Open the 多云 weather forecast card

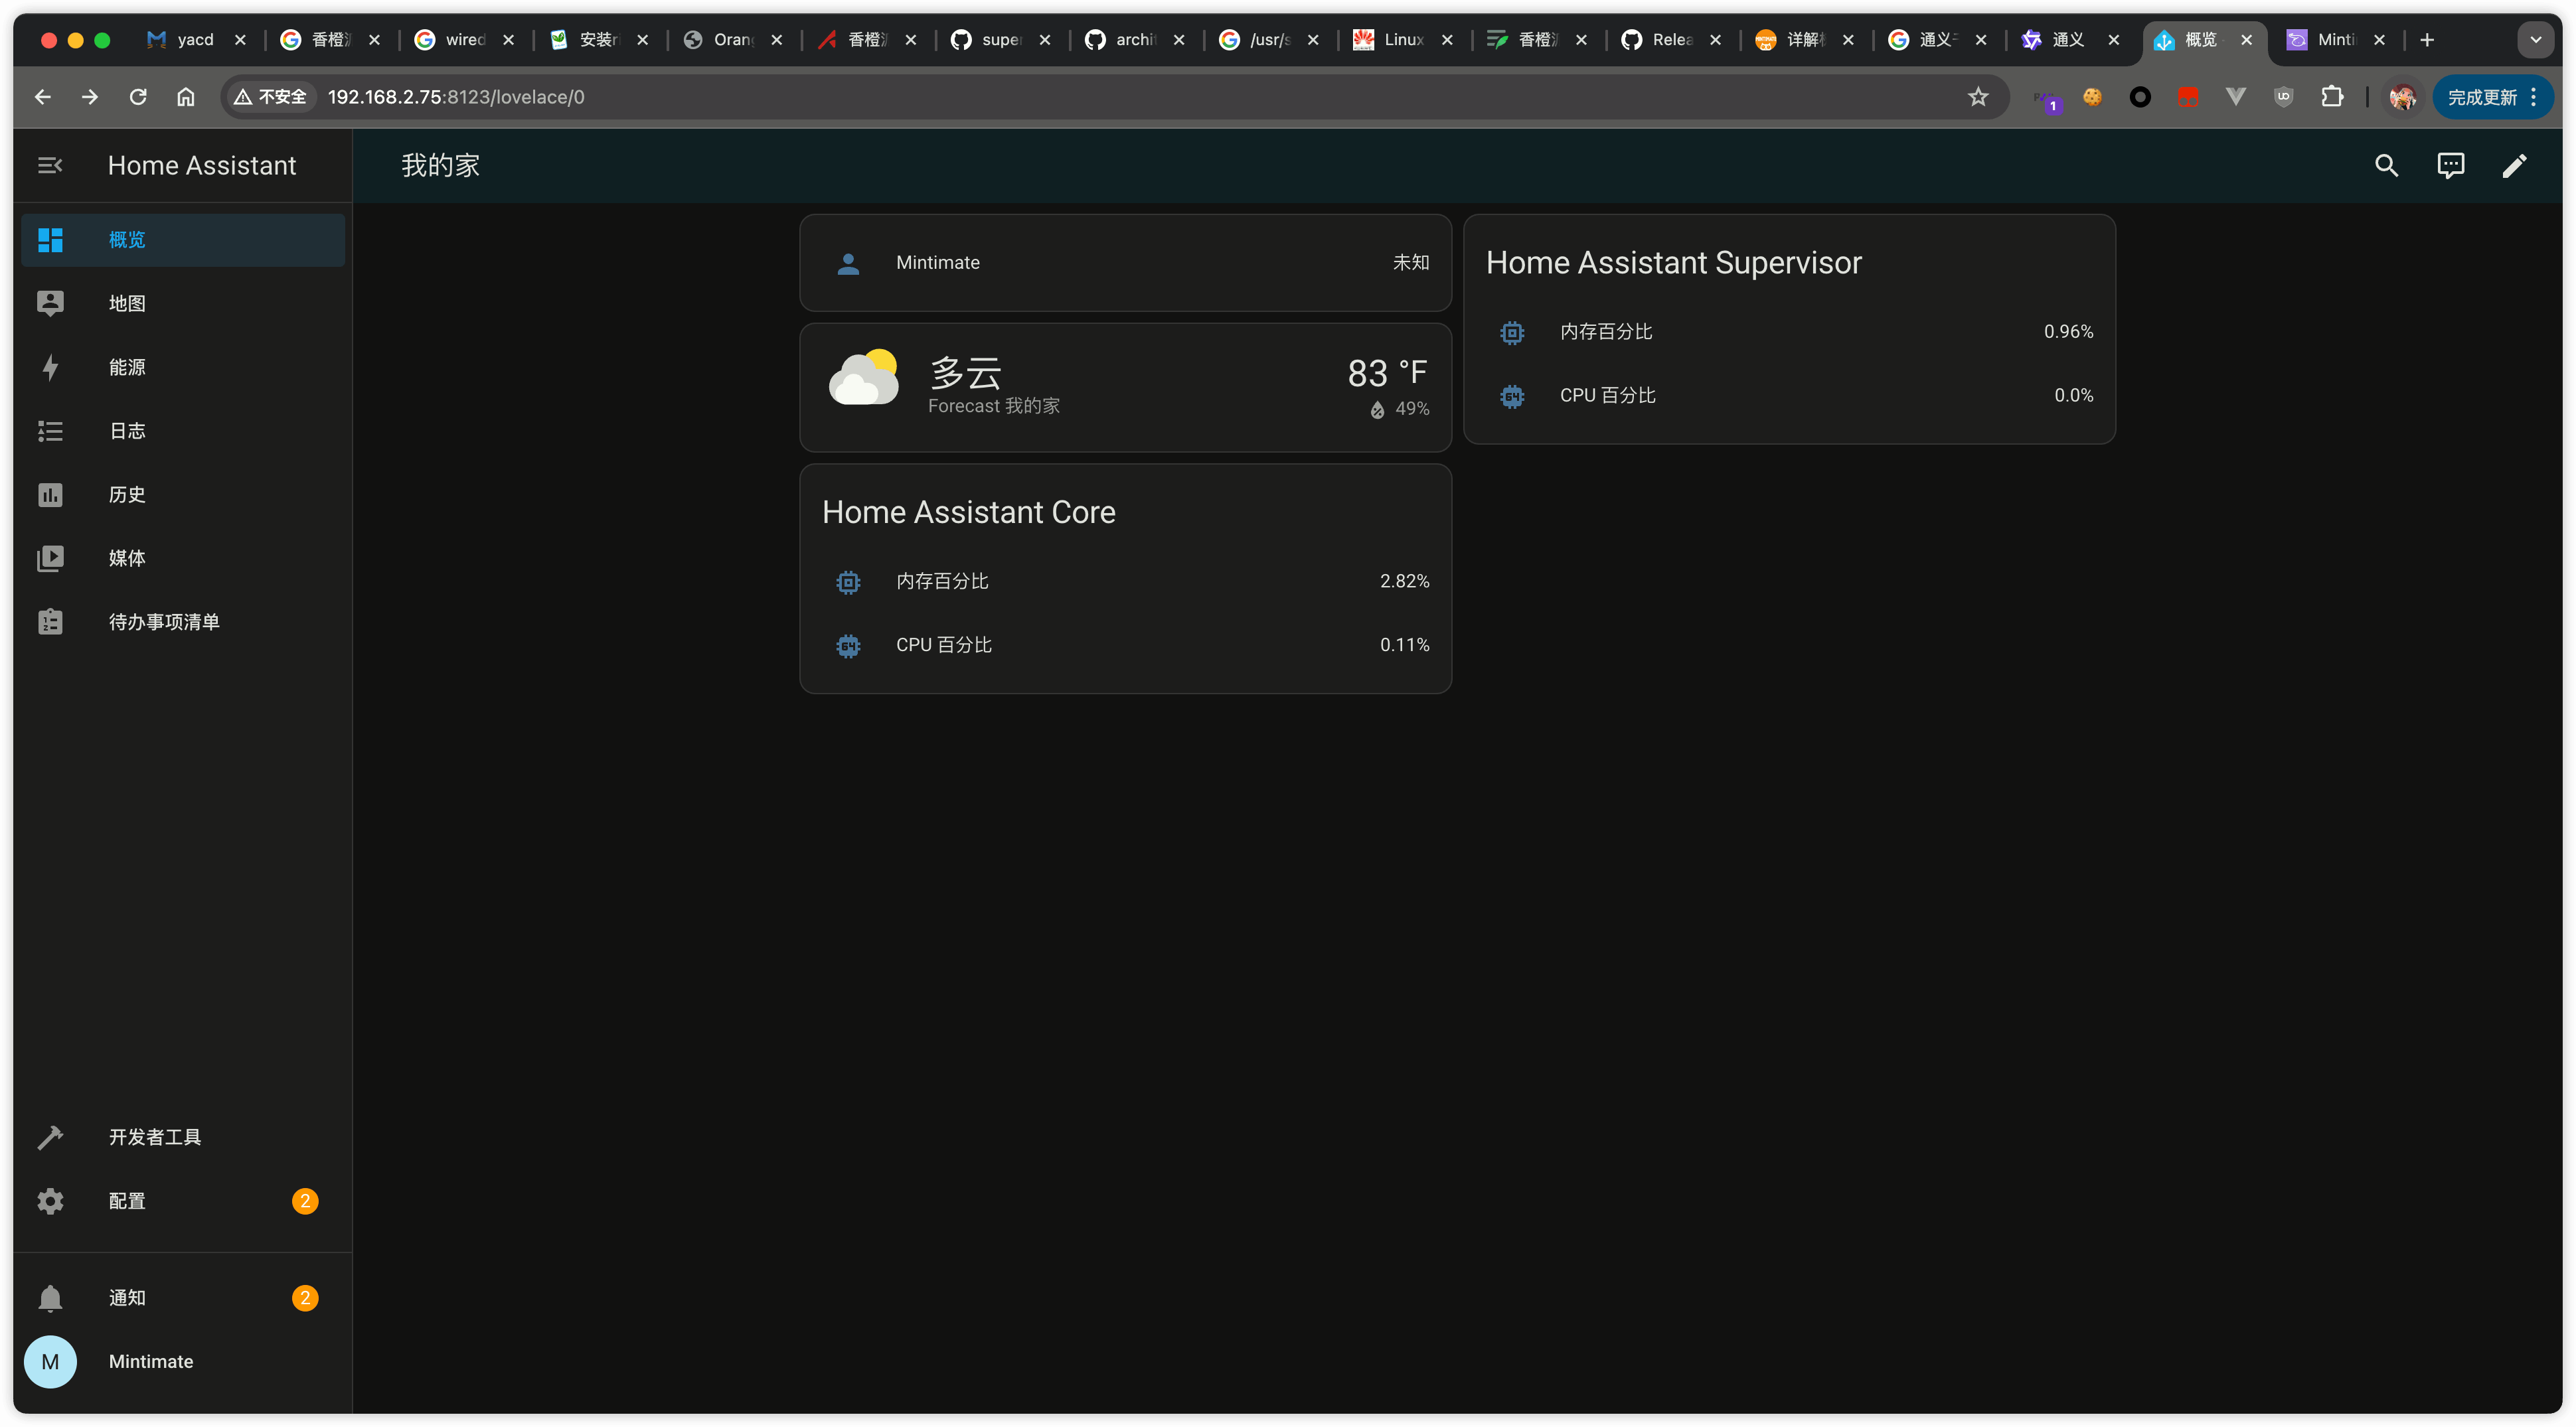tap(1125, 387)
